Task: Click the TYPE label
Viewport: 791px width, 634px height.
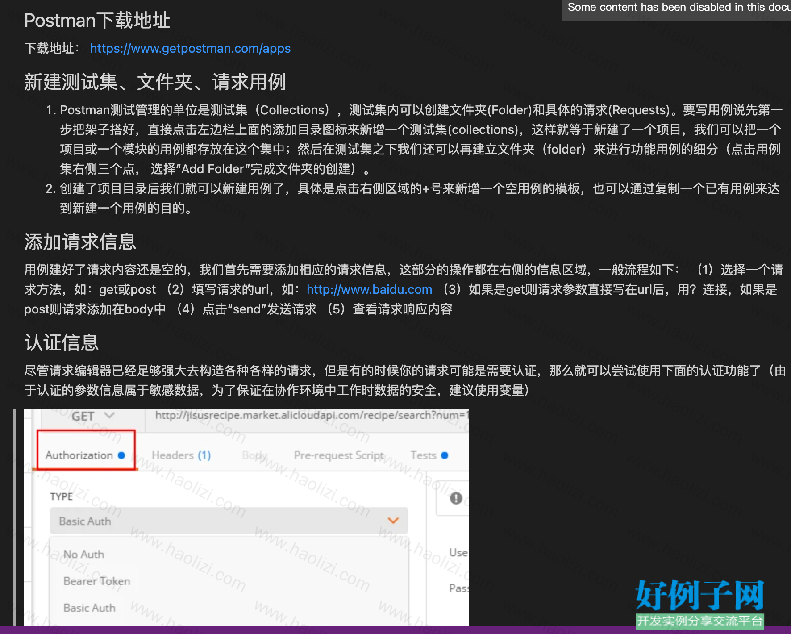Action: point(61,496)
